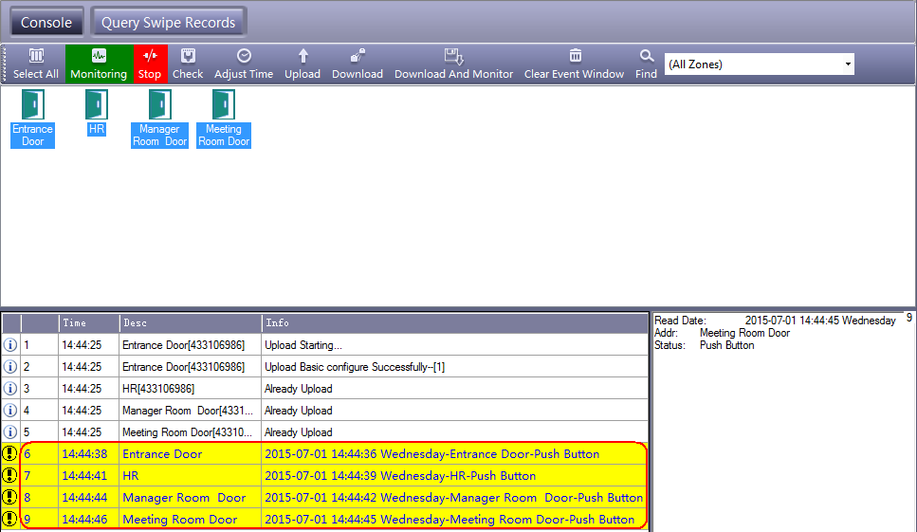Sort events by Info column header
Image resolution: width=917 pixels, height=532 pixels.
[x=454, y=323]
